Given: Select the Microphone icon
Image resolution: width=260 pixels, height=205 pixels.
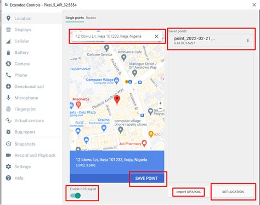Looking at the screenshot, I should [8, 98].
